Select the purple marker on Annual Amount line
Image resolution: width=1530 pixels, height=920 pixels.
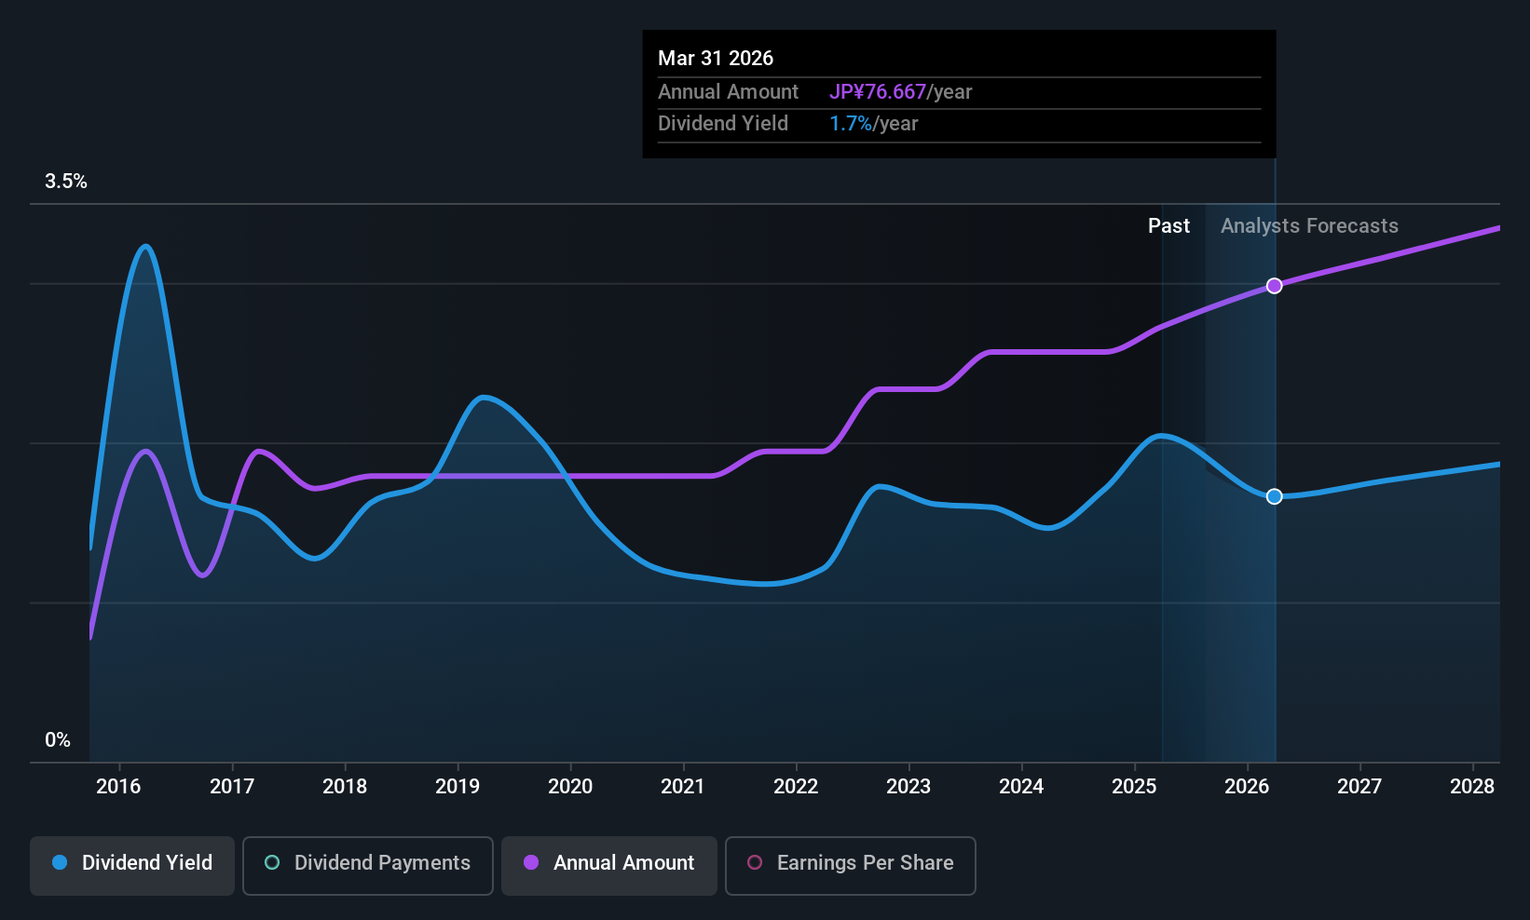coord(1274,286)
